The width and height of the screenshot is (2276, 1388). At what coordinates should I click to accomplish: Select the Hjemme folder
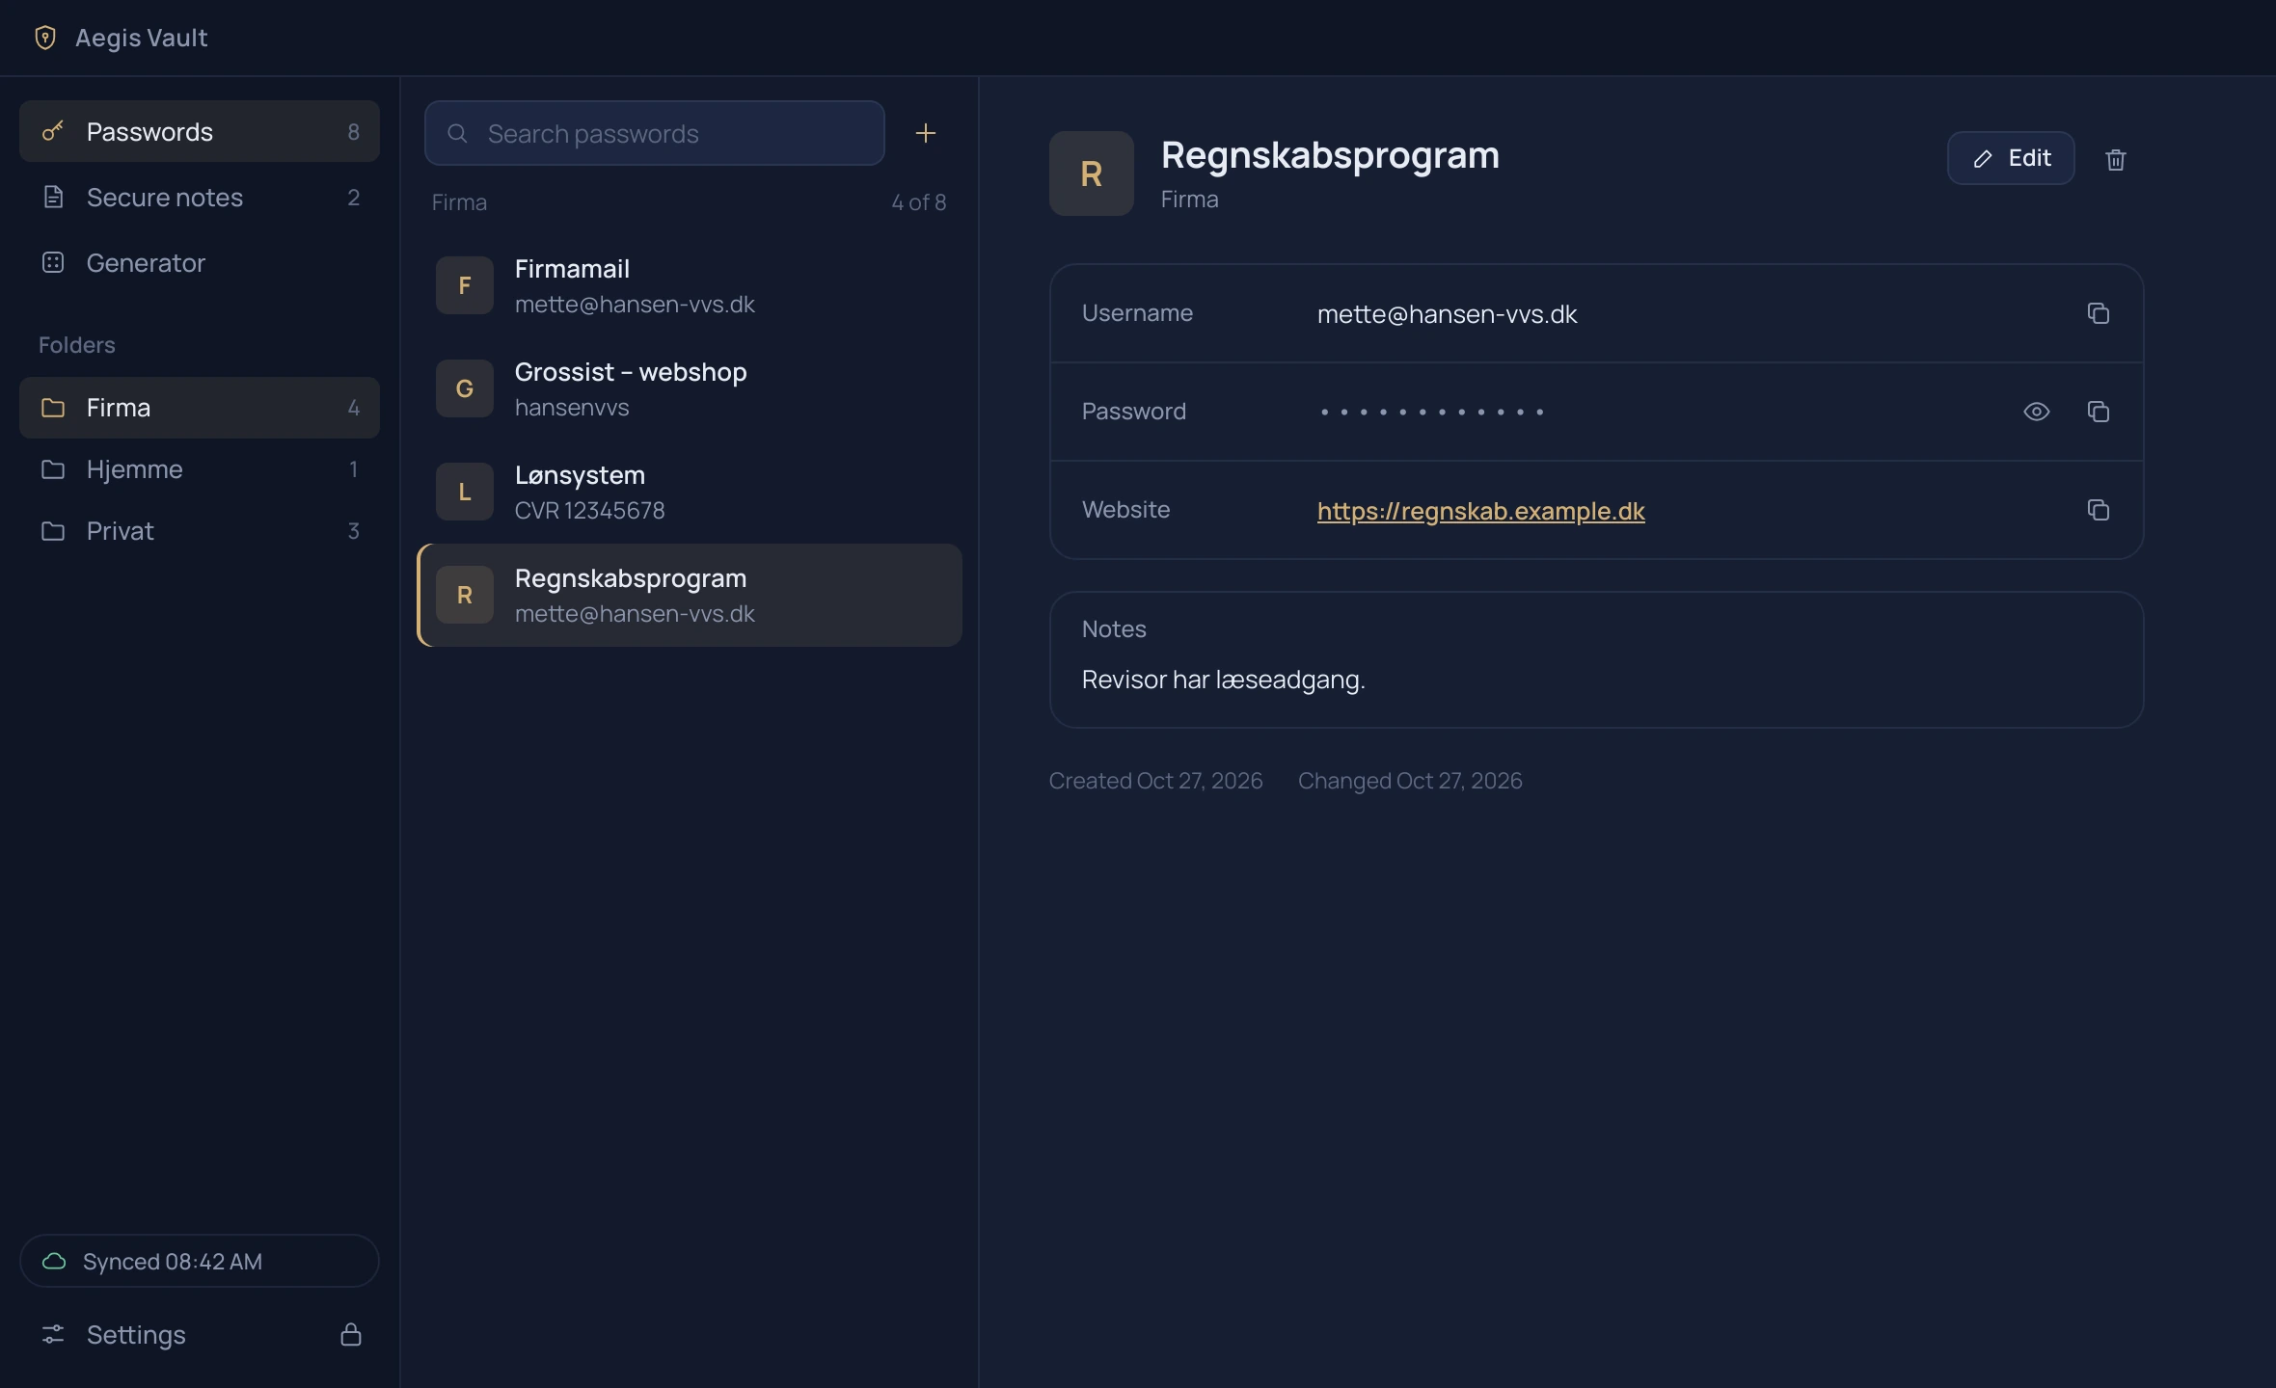(200, 468)
